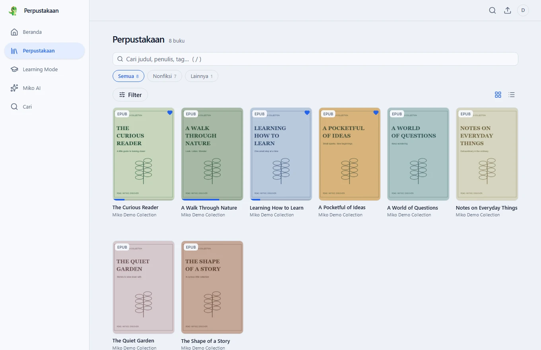The image size is (541, 350).
Task: Toggle favorite heart on Learning How to Learn
Action: coord(307,113)
